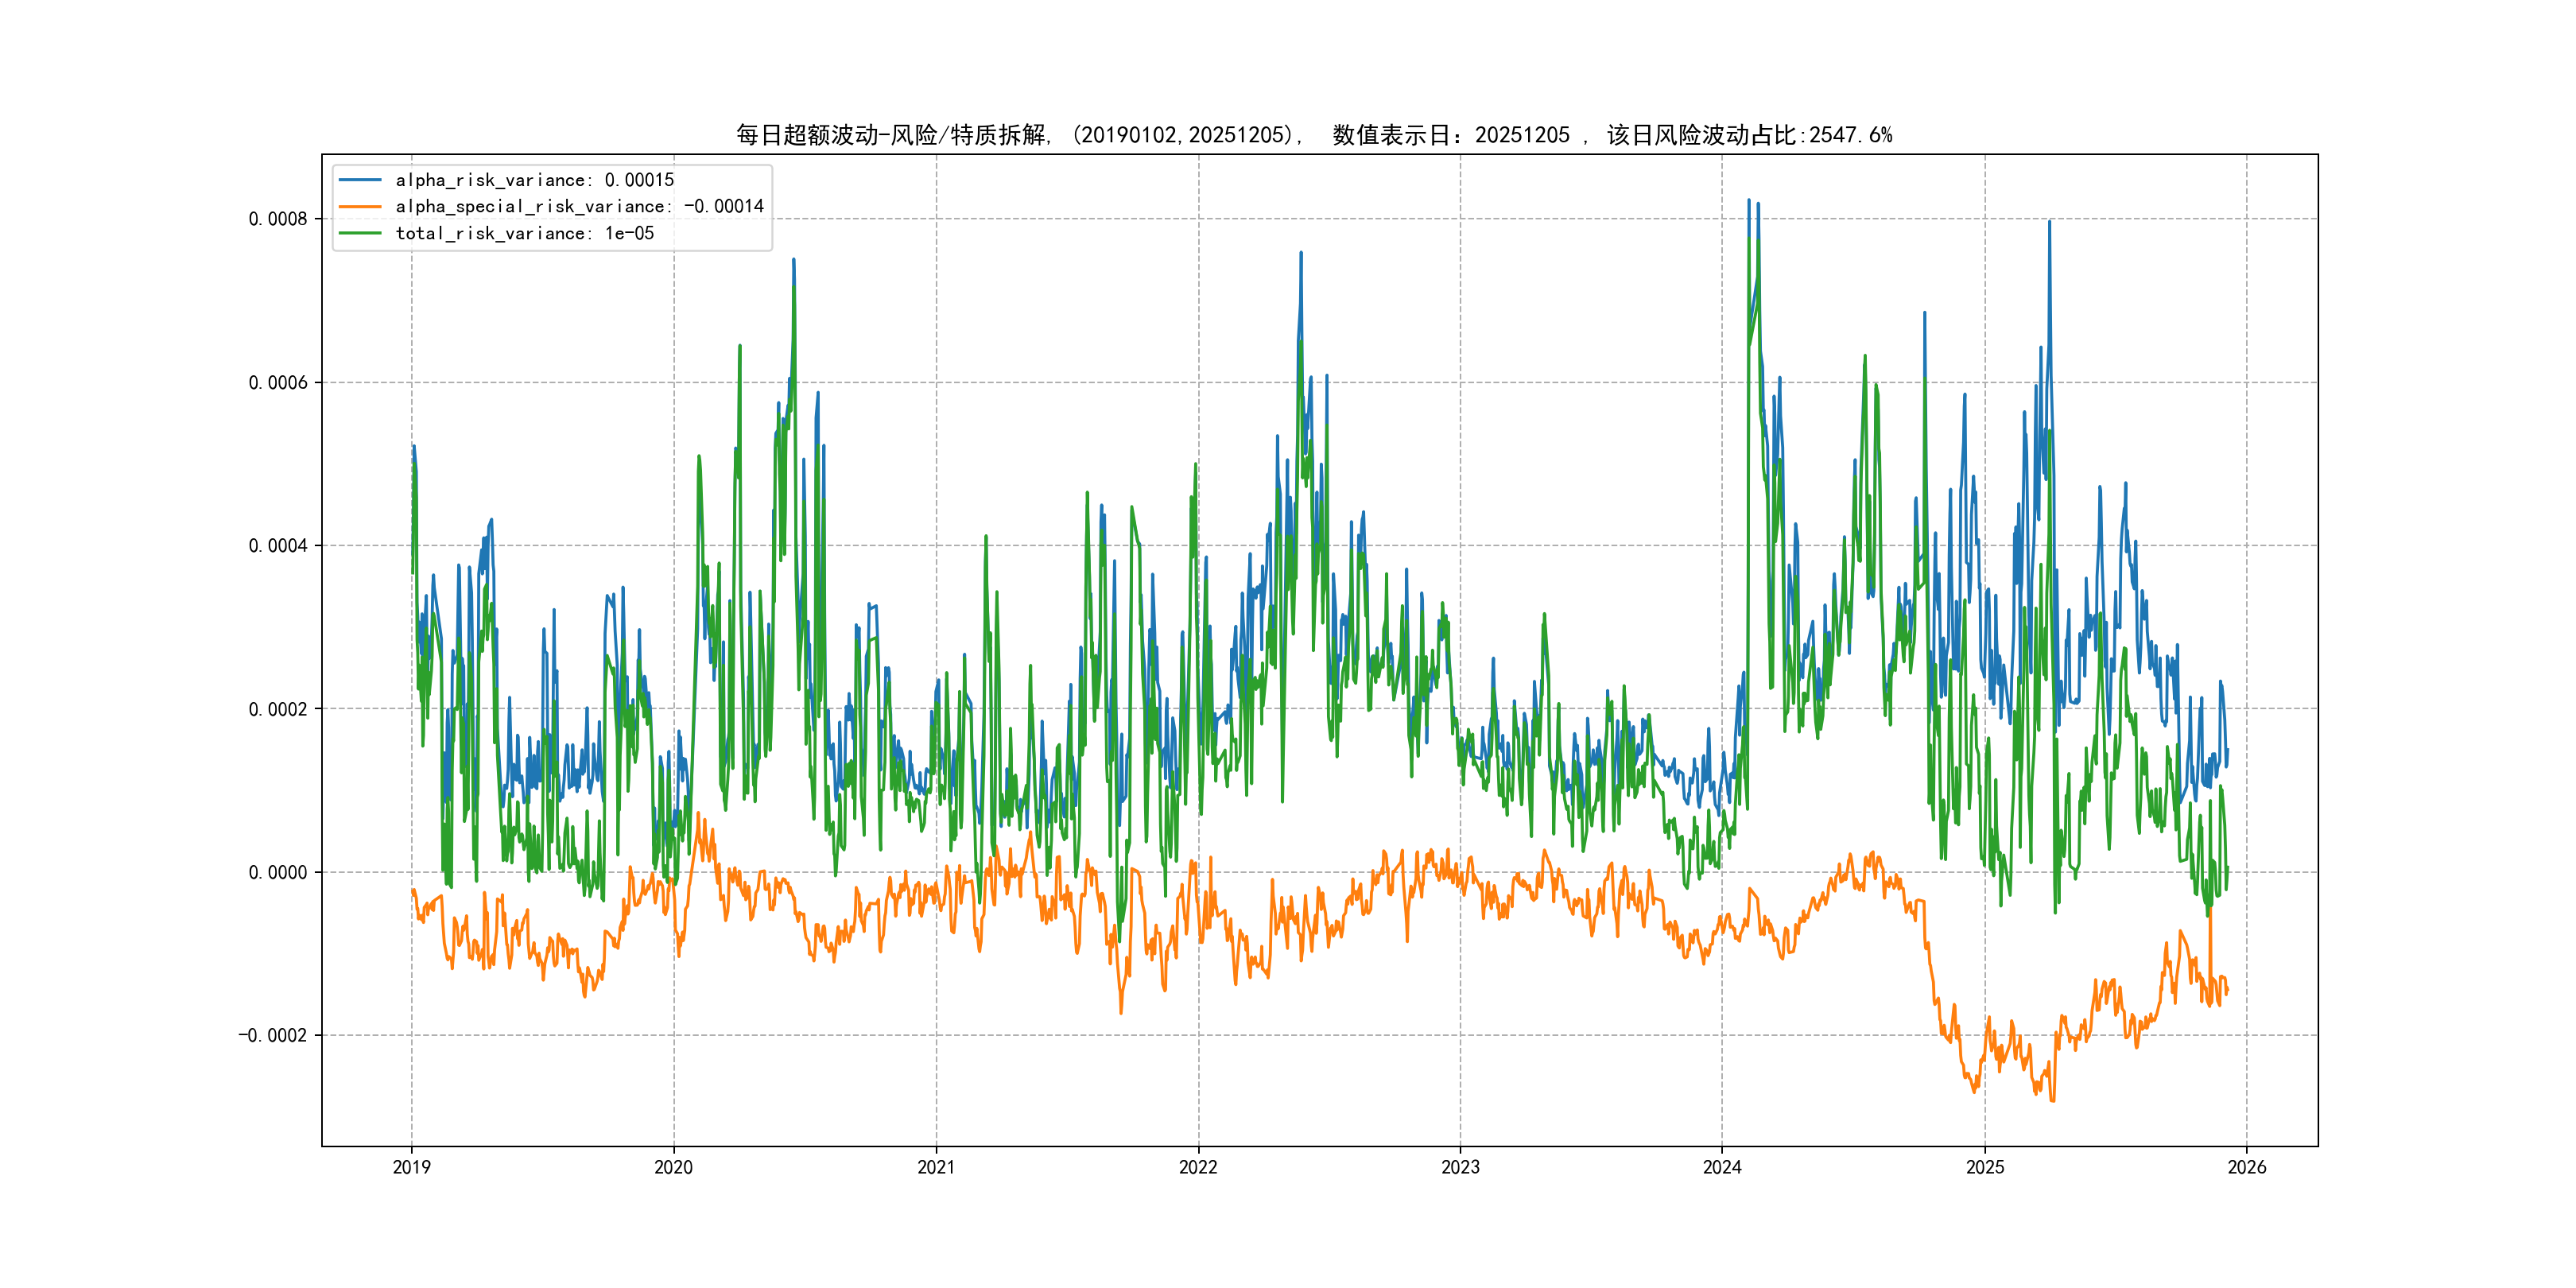Click the 0.0000 y-axis tick label
2576x1288 pixels.
click(x=278, y=872)
